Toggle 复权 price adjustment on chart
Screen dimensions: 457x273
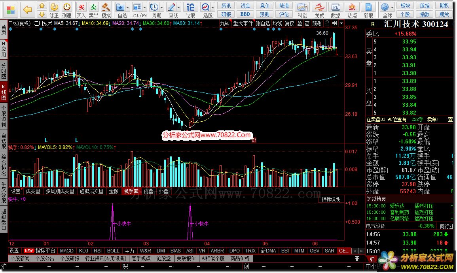[x=289, y=23]
